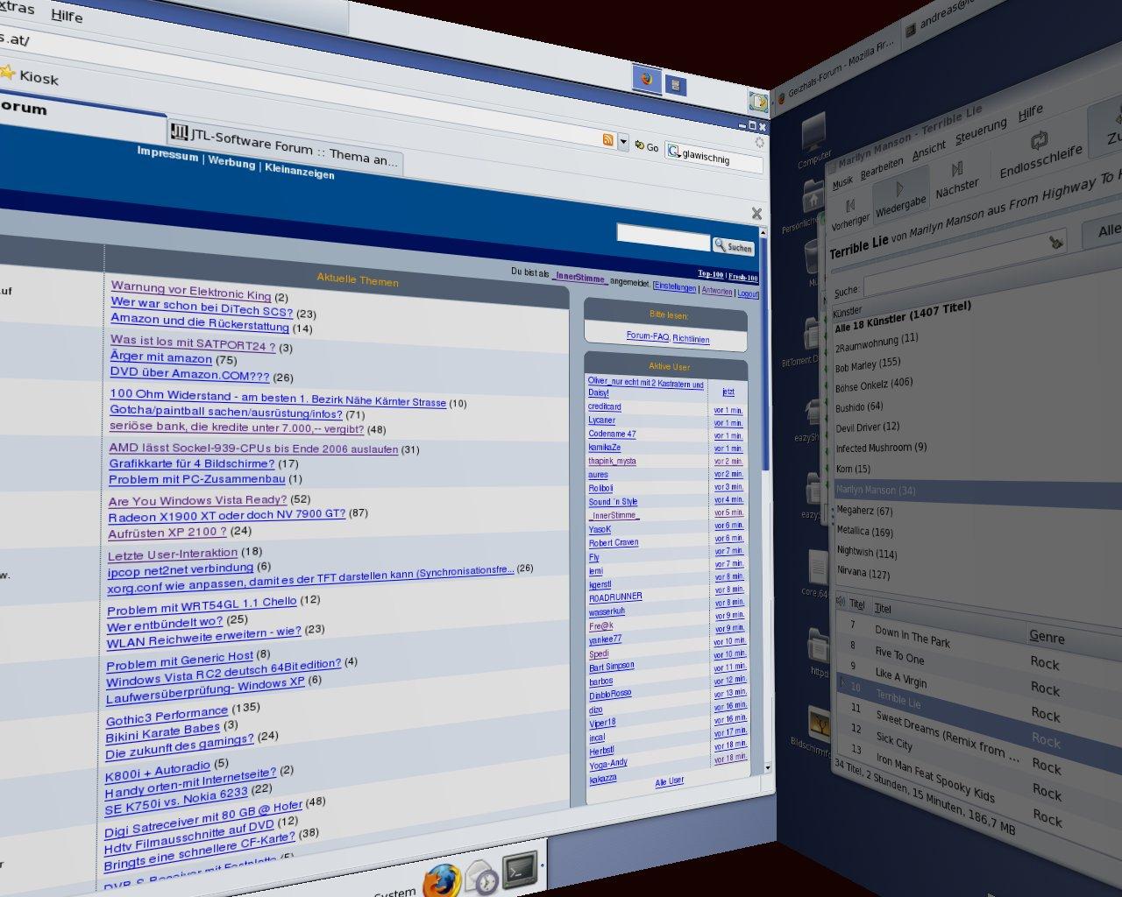Open the Hilfe menu in Firefox
1122x897 pixels.
pos(67,15)
